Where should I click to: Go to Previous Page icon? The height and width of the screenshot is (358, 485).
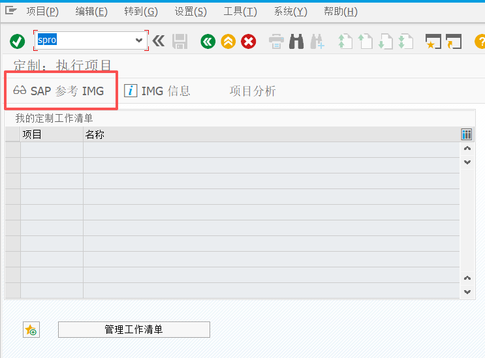(x=366, y=41)
